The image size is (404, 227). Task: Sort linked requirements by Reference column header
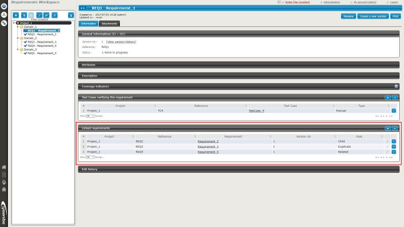click(x=164, y=137)
